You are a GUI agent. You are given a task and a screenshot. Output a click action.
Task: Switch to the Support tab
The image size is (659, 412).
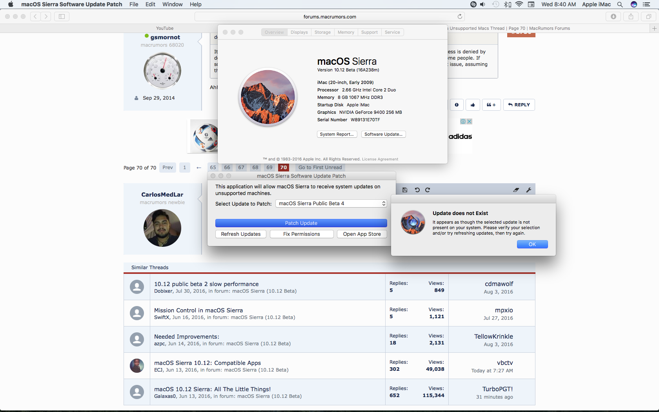coord(370,32)
